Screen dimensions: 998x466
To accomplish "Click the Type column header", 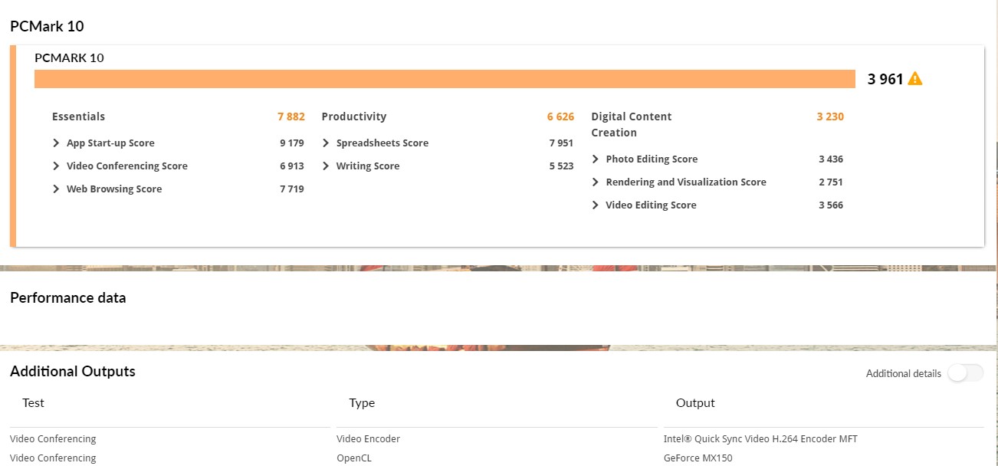I will [x=362, y=403].
